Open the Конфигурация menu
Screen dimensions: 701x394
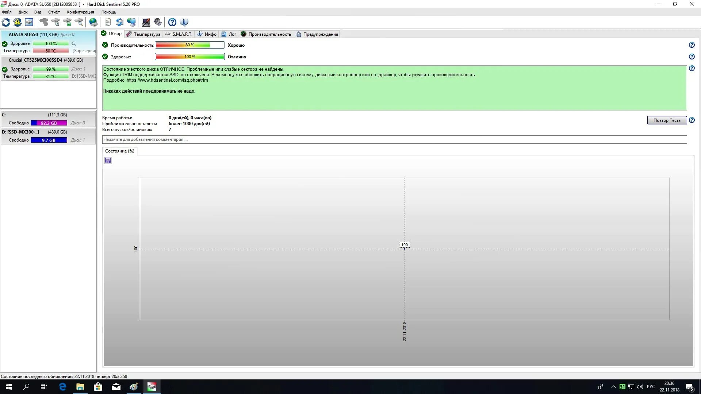pyautogui.click(x=80, y=12)
